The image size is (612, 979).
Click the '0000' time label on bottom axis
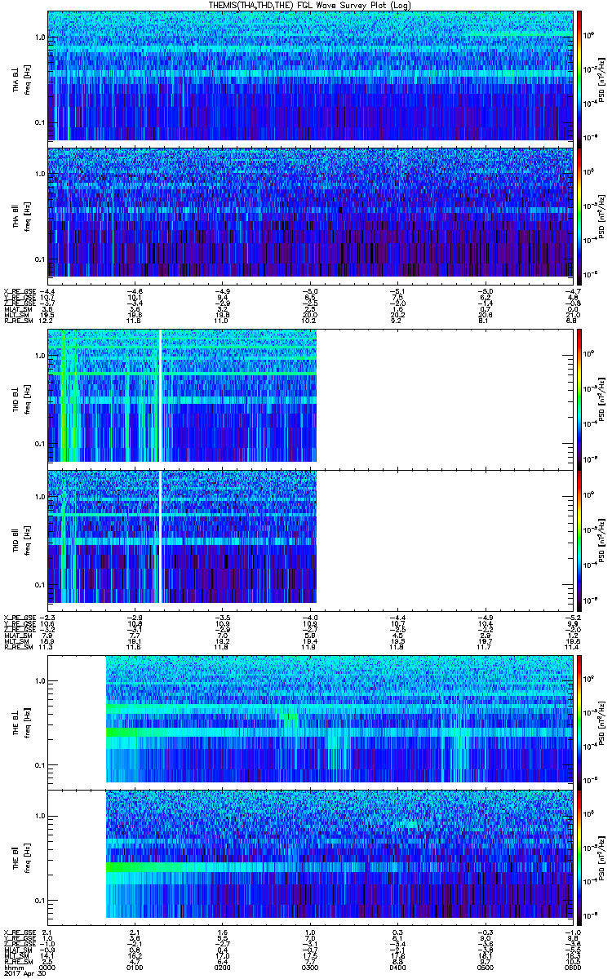tap(48, 967)
